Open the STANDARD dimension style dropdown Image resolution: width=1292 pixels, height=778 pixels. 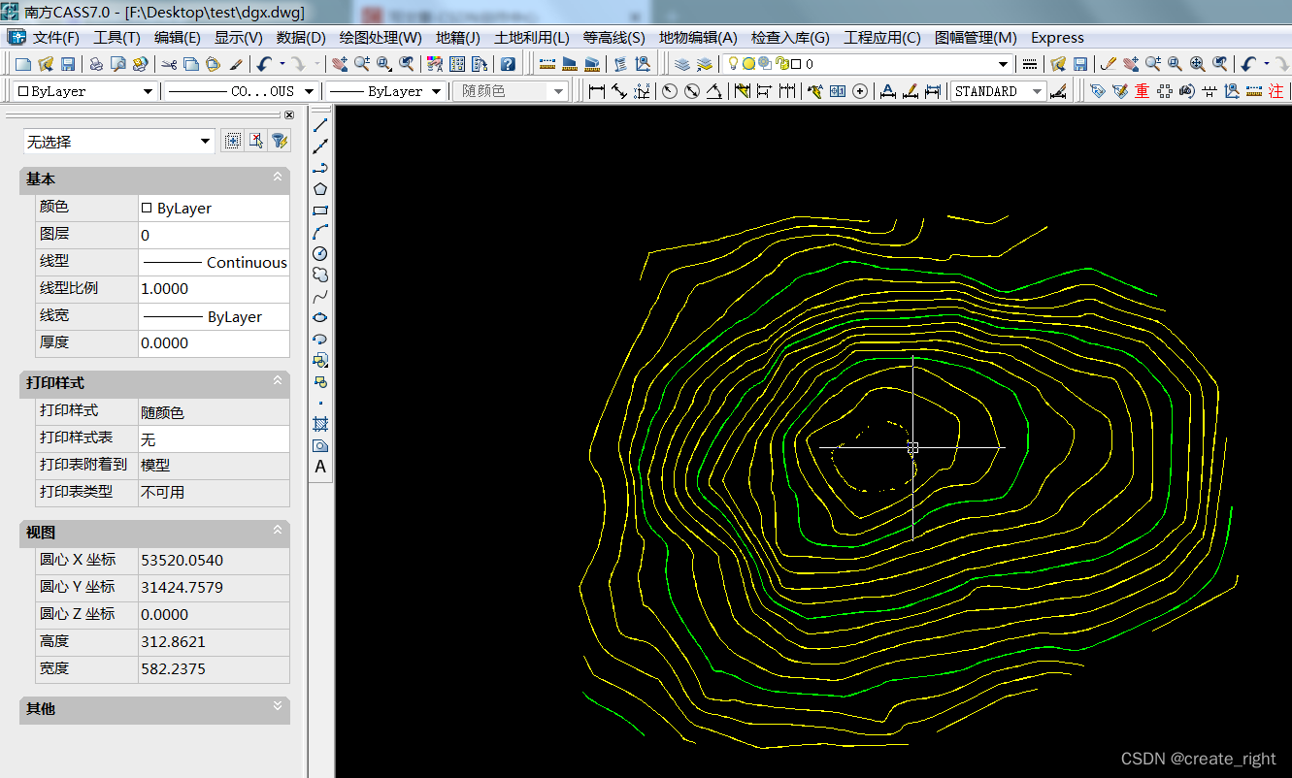tap(1037, 91)
